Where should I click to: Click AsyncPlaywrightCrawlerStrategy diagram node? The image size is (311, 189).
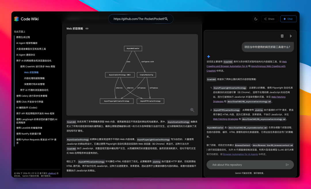coord(117,101)
